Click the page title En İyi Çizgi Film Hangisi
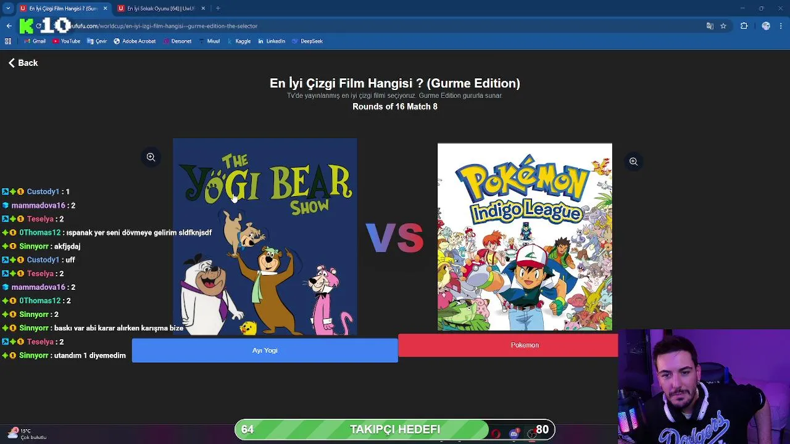790x444 pixels. (395, 83)
